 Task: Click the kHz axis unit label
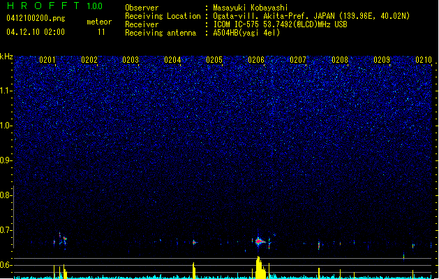point(6,56)
